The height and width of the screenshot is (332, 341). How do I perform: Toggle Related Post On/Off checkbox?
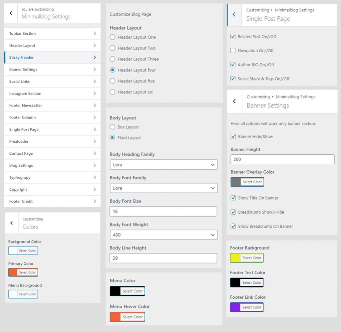pos(233,37)
